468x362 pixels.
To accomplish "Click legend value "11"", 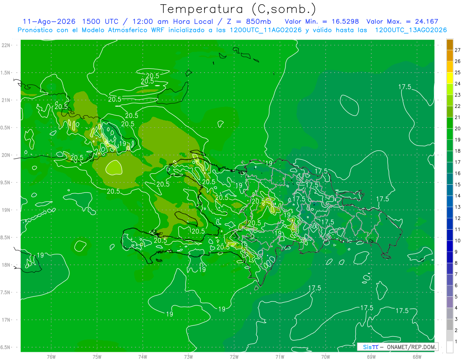I will click(x=458, y=230).
